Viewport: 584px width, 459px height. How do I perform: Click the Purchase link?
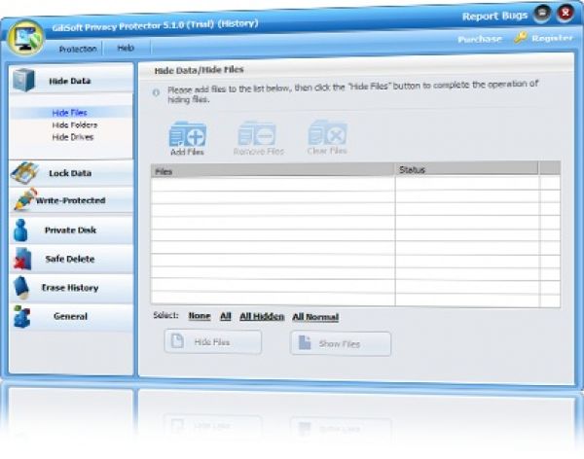pos(480,39)
